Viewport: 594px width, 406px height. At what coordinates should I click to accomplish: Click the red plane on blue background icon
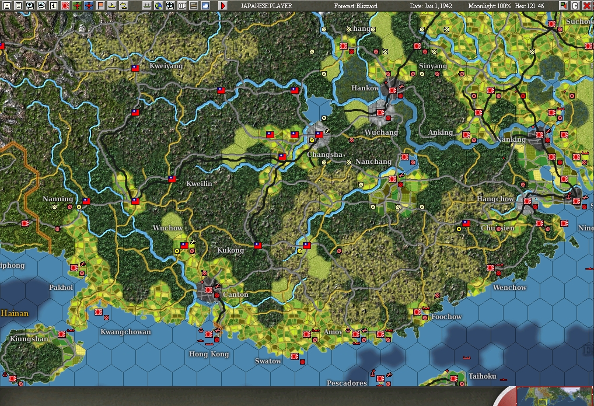click(89, 6)
